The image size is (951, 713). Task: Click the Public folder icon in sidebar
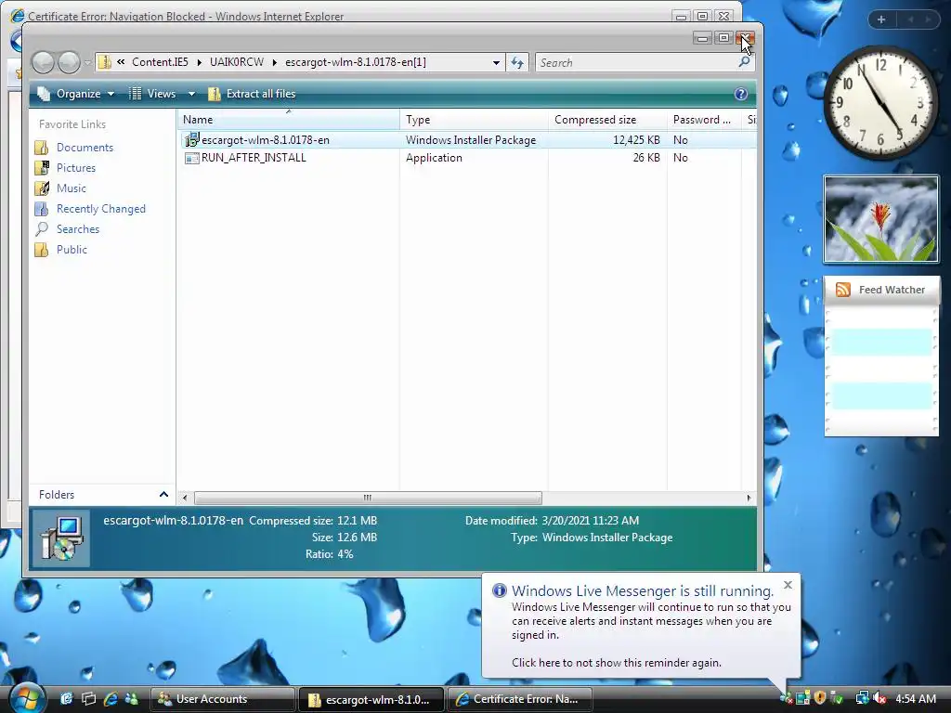(x=42, y=250)
